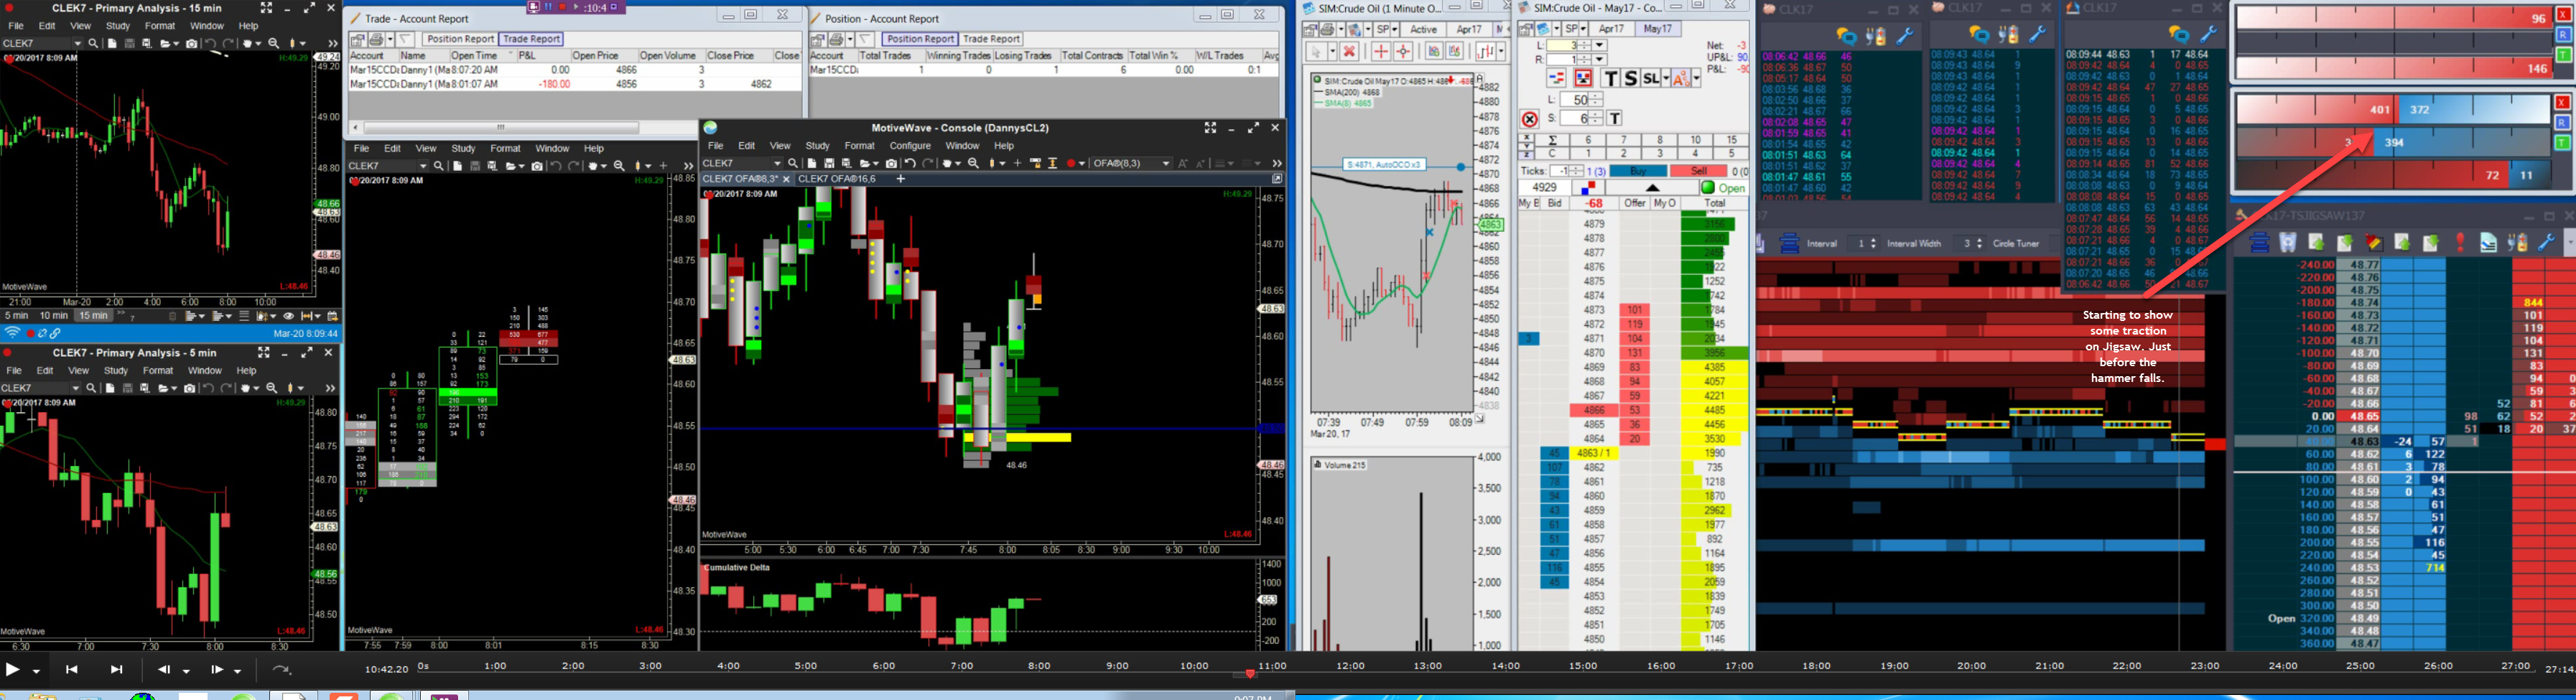This screenshot has height=700, width=2576.
Task: Toggle the large S button in DOM toolbar
Action: [1630, 78]
